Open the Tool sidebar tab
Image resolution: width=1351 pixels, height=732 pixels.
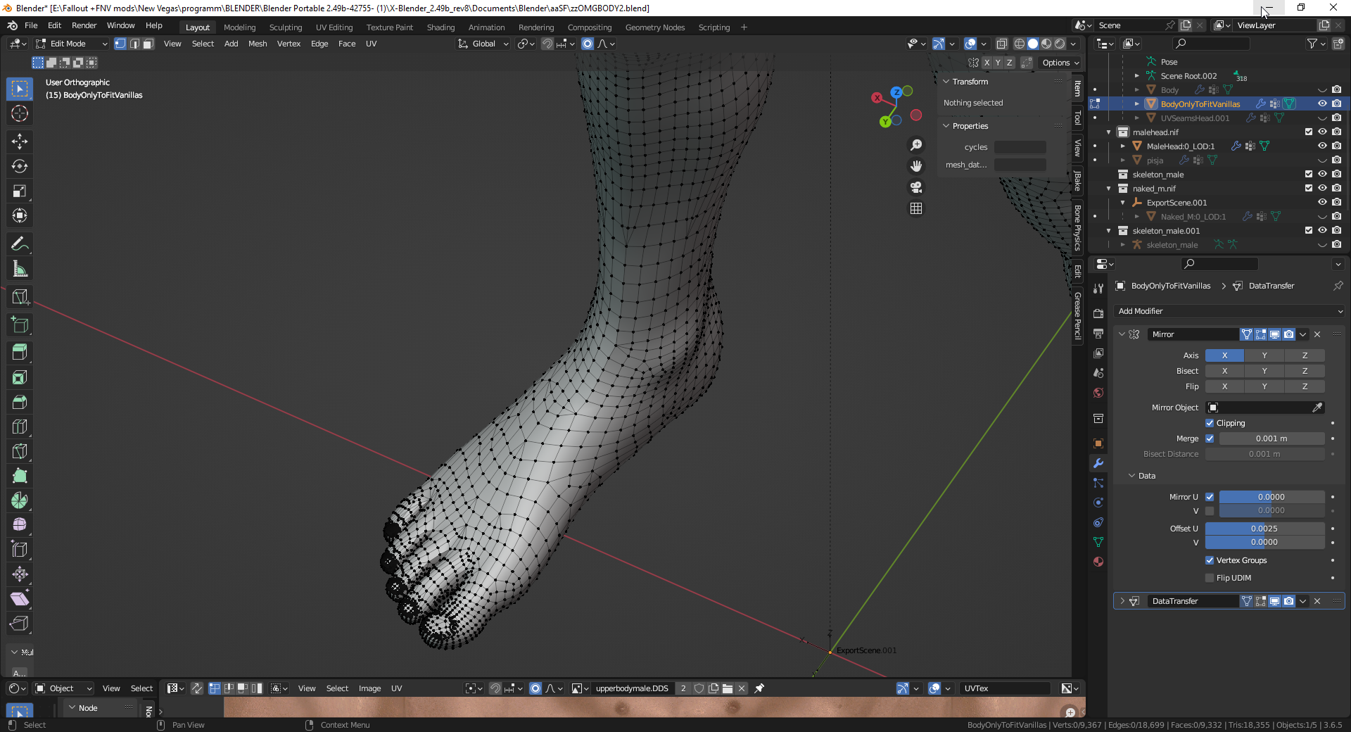pos(1077,118)
